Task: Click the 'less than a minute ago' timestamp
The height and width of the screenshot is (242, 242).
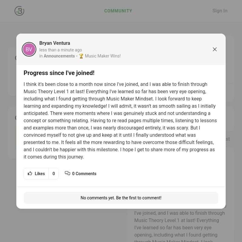Action: [60, 50]
